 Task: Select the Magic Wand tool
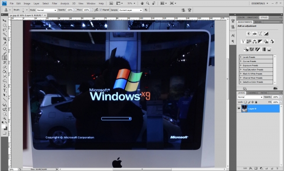pyautogui.click(x=5, y=34)
